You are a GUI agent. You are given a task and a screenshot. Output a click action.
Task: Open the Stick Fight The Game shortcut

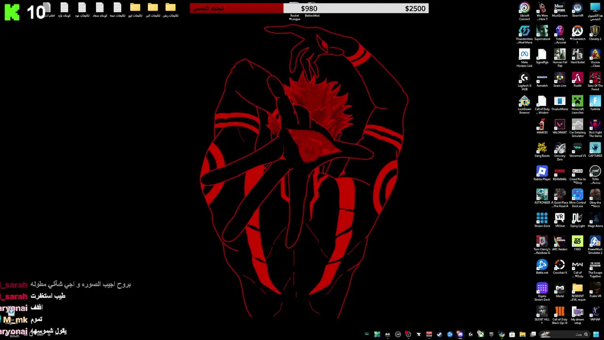pyautogui.click(x=595, y=128)
